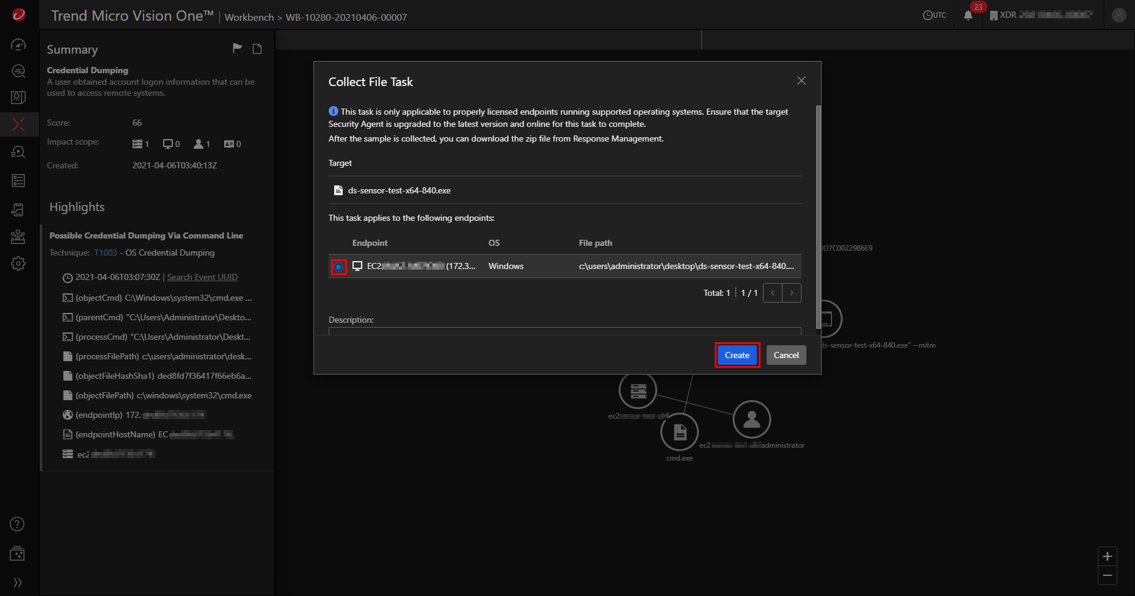
Task: Click the dialog's vertical scrollbar
Action: tap(818, 217)
